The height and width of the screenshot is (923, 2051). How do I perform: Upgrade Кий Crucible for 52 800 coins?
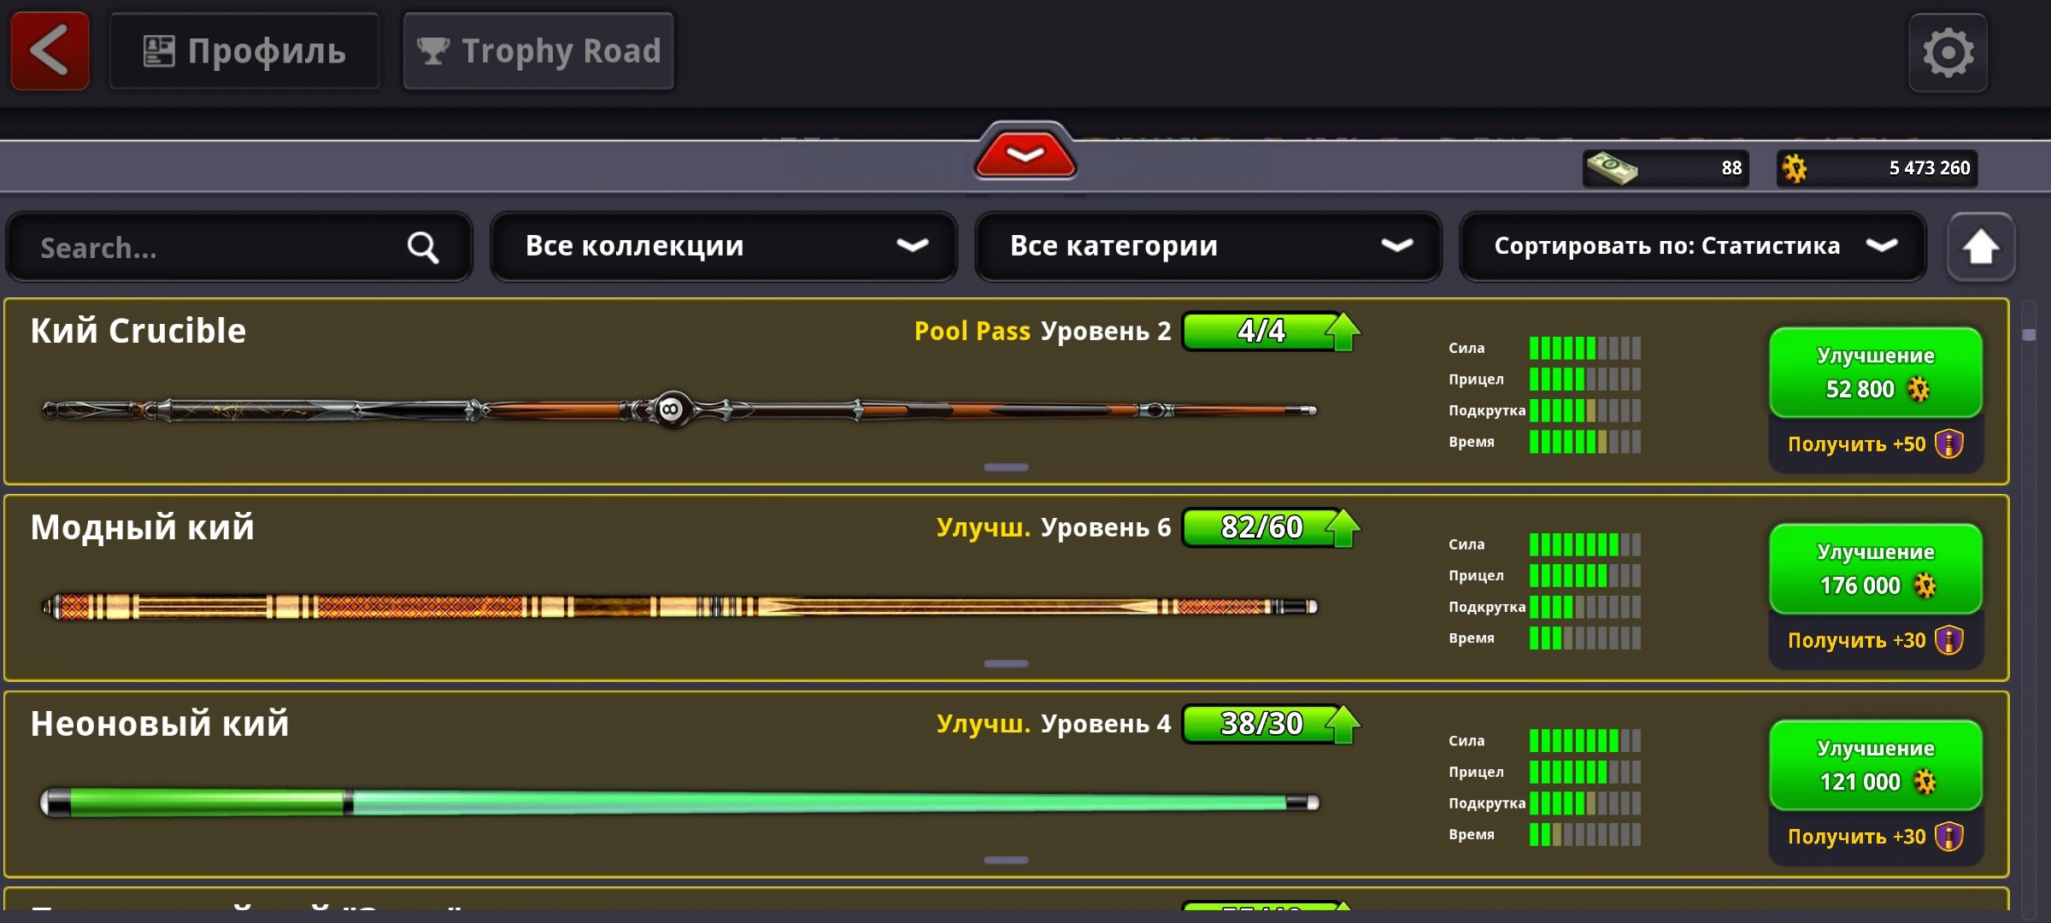pyautogui.click(x=1875, y=373)
